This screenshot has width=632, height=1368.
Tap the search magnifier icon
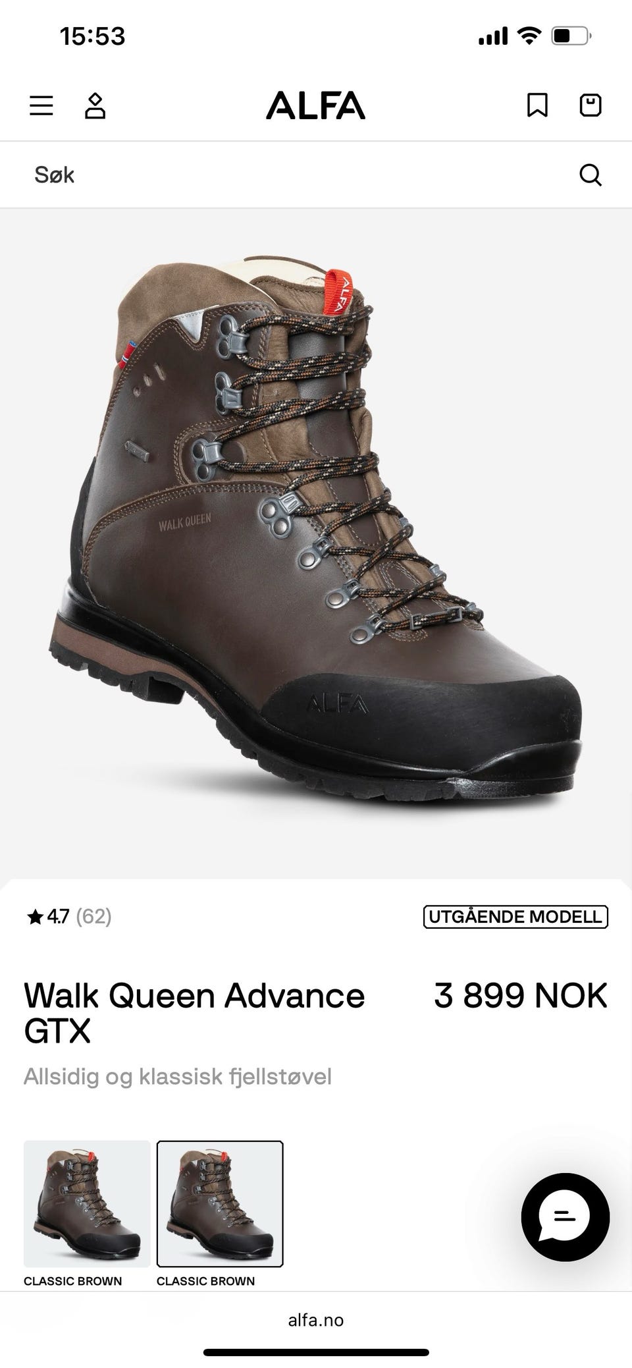[591, 175]
